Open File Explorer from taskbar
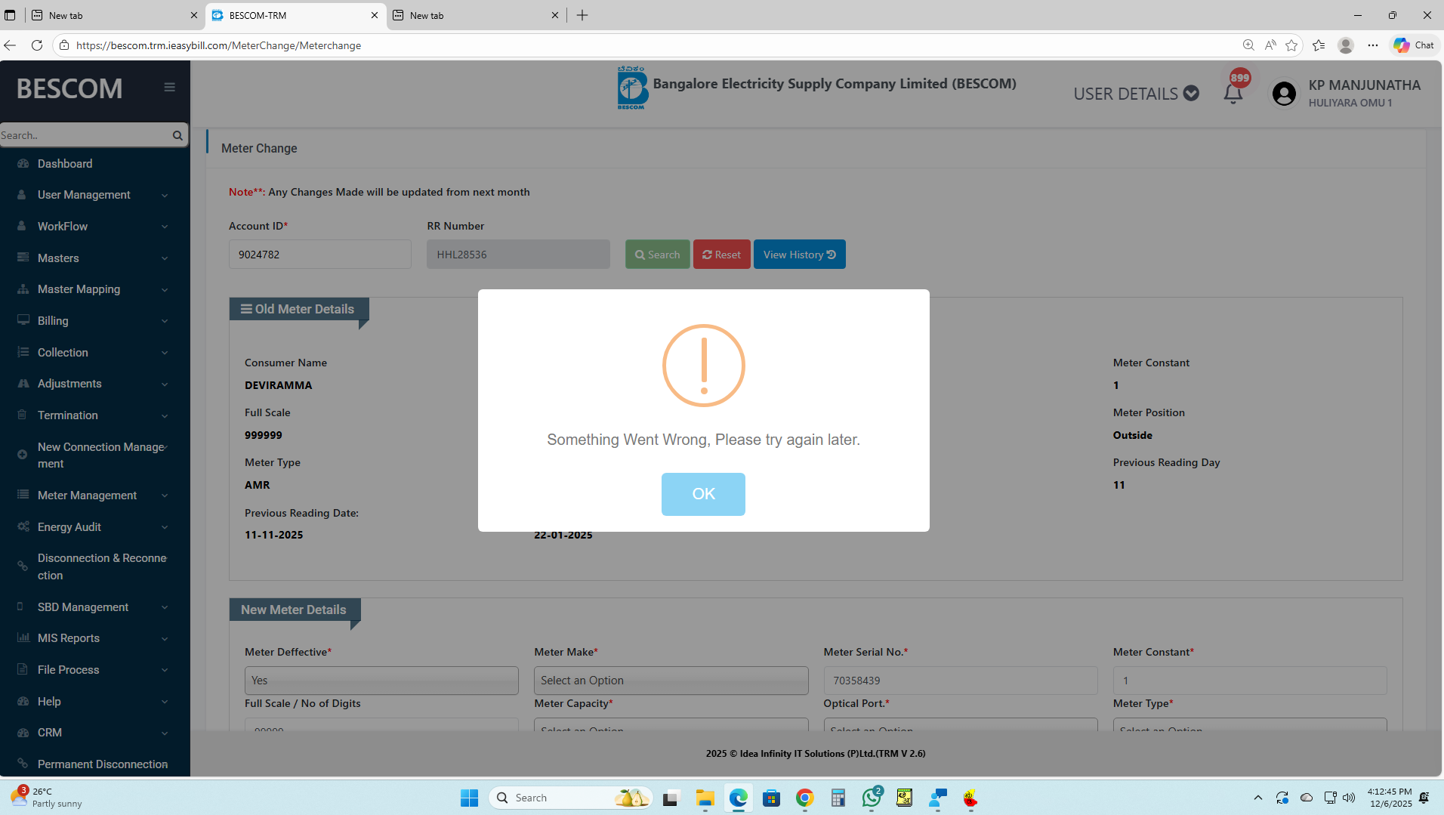This screenshot has width=1444, height=815. coord(705,798)
